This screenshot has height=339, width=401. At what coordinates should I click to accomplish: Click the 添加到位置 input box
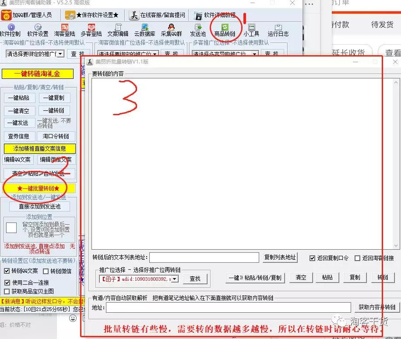tap(11, 228)
